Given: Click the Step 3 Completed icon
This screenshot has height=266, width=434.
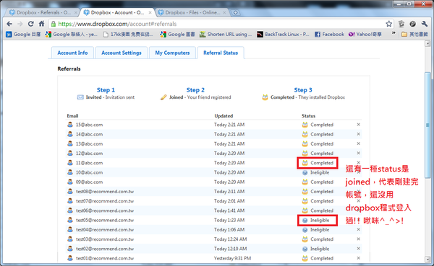Looking at the screenshot, I should (265, 97).
